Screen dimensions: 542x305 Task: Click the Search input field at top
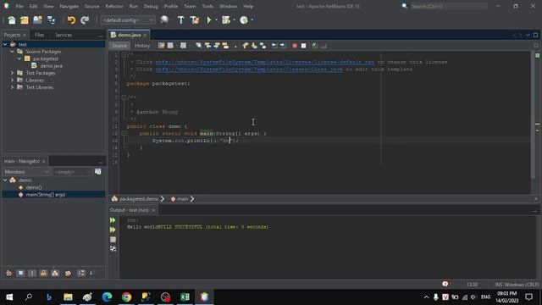click(x=449, y=6)
